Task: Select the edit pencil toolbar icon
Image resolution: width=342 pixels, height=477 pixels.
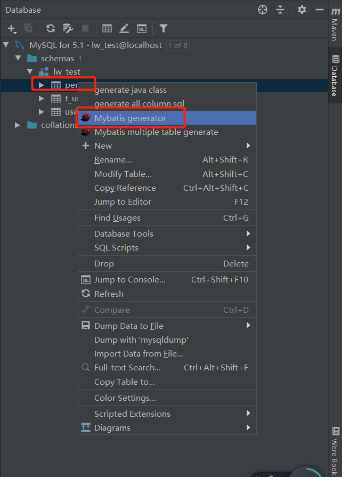Action: click(x=124, y=28)
